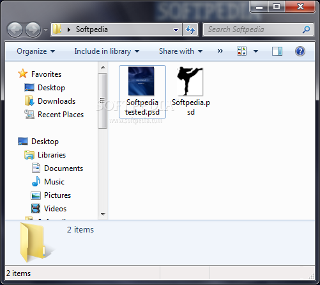The width and height of the screenshot is (320, 285).
Task: Click the navigation pane scroll down arrow
Action: tap(103, 214)
